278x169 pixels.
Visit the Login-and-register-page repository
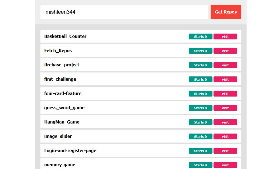tap(225, 151)
